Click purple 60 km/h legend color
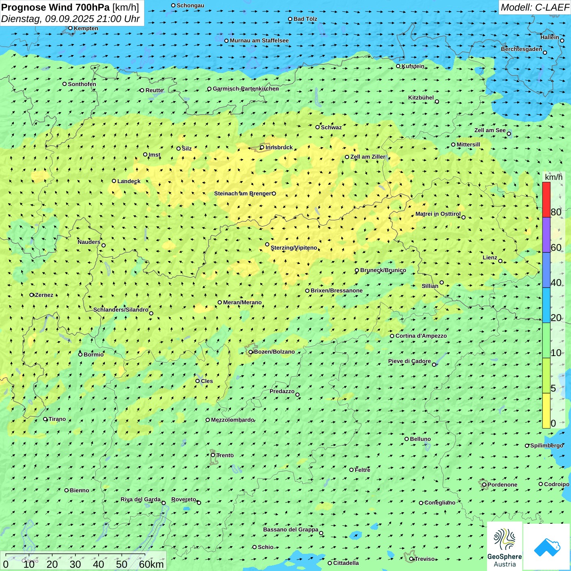Viewport: 571px width, 571px height. [546, 235]
